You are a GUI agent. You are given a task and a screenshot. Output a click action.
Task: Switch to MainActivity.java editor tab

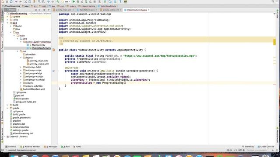(87, 10)
